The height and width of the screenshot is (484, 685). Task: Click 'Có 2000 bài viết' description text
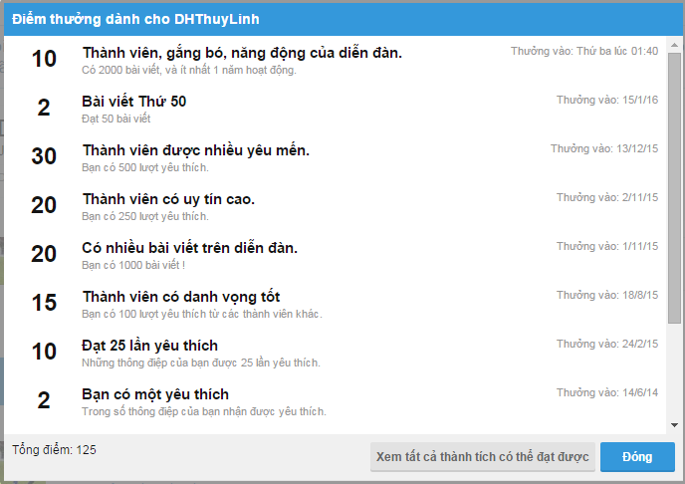pos(189,70)
